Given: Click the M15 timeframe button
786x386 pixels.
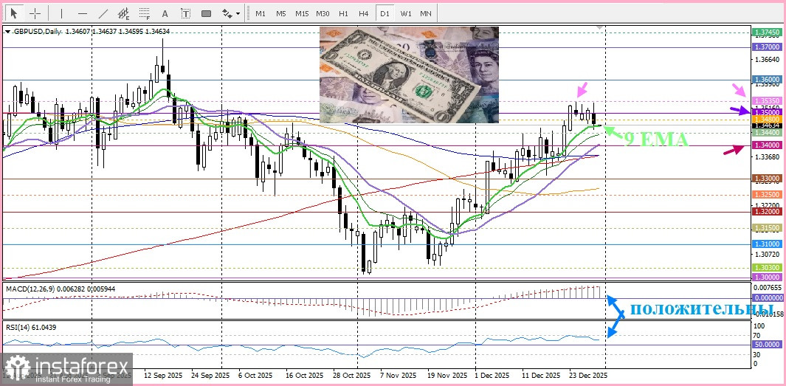Looking at the screenshot, I should [x=302, y=13].
